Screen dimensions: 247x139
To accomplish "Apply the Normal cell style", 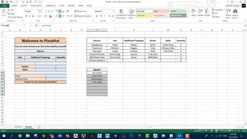I will pos(144,11).
